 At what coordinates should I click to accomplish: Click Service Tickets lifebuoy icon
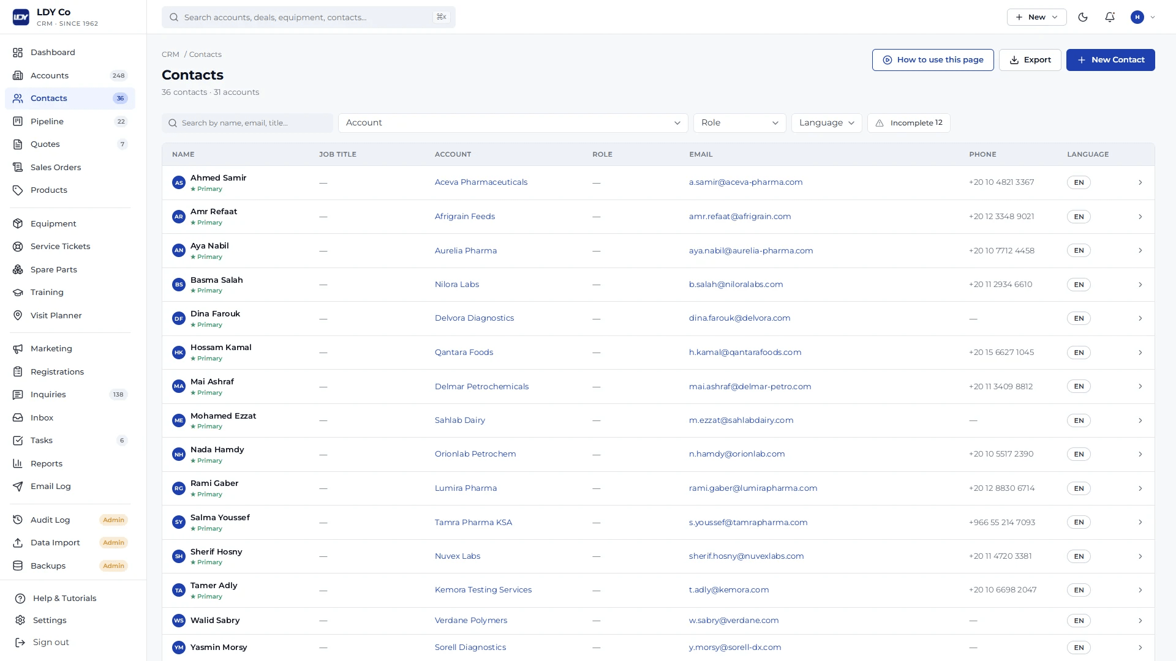click(x=18, y=247)
